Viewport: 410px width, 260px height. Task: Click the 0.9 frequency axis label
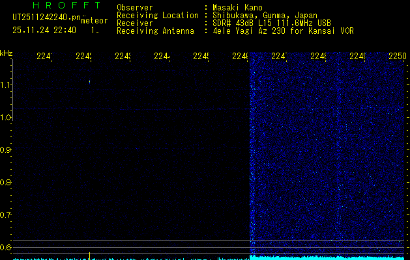pyautogui.click(x=5, y=150)
